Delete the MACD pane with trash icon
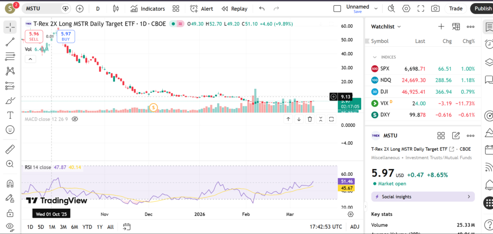Screen dimensions: 493x234 click(310, 119)
